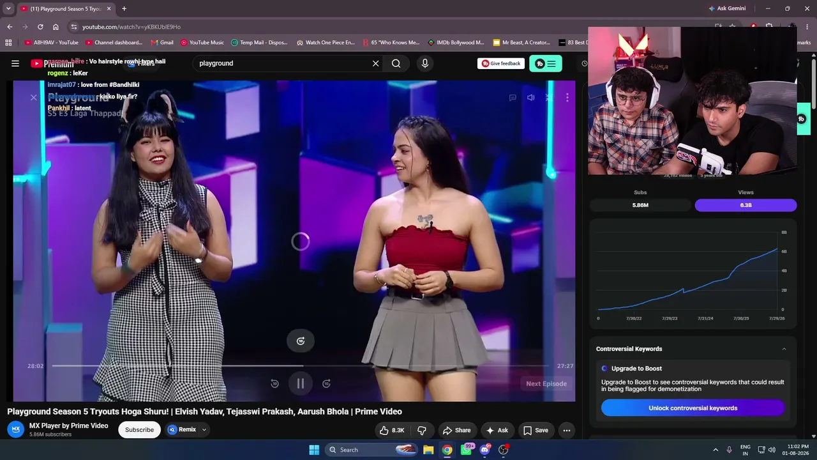817x460 pixels.
Task: Open the Gmail bookmark
Action: click(162, 43)
